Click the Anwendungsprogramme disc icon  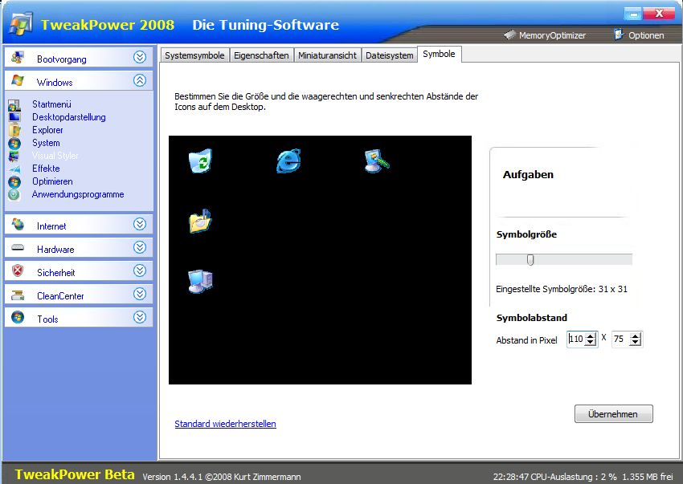(x=14, y=194)
